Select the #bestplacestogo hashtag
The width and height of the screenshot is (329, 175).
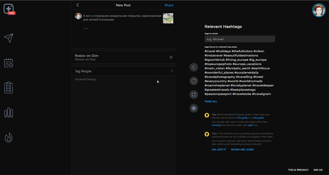point(243,90)
